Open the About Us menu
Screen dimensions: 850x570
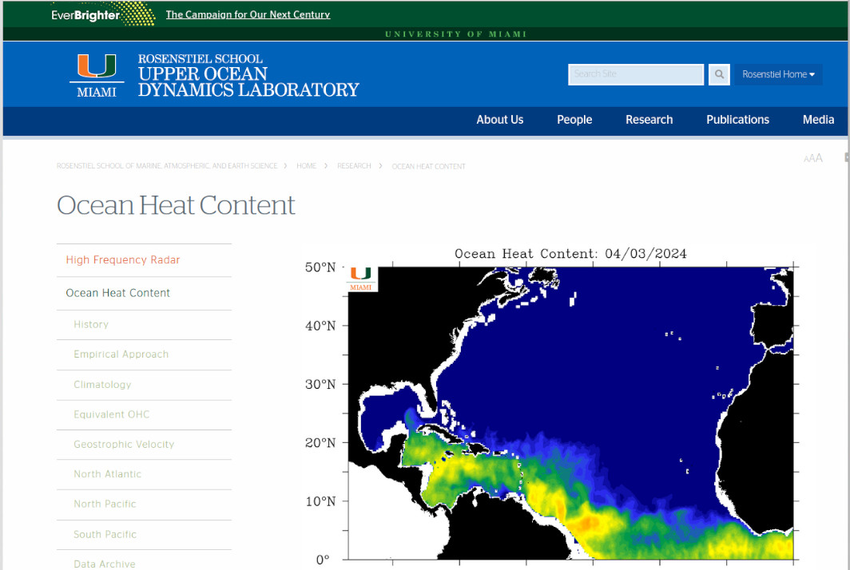[499, 120]
